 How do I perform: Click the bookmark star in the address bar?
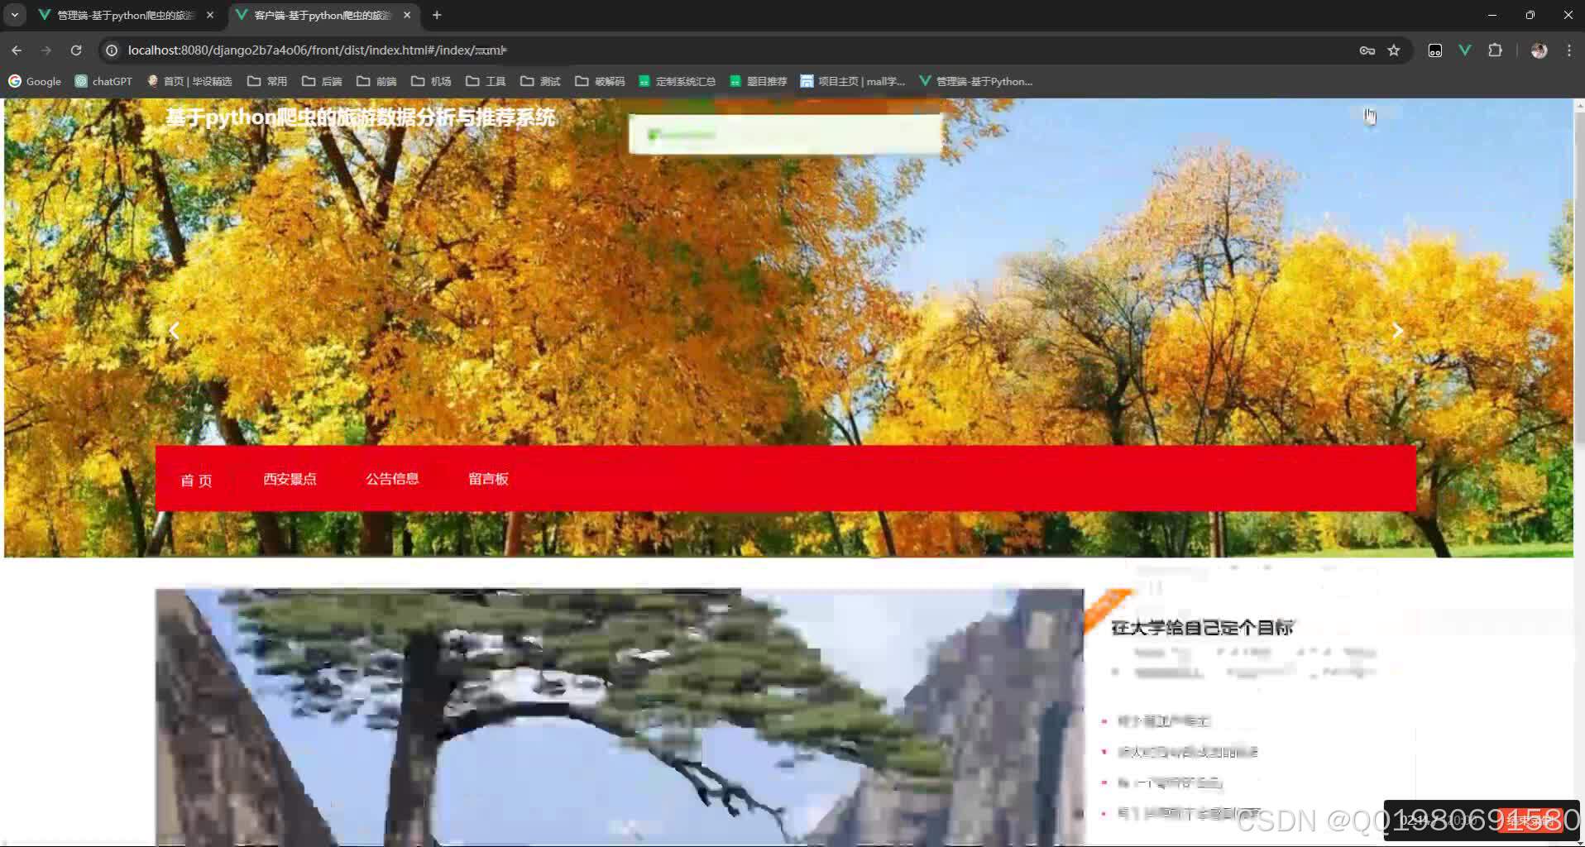coord(1395,50)
